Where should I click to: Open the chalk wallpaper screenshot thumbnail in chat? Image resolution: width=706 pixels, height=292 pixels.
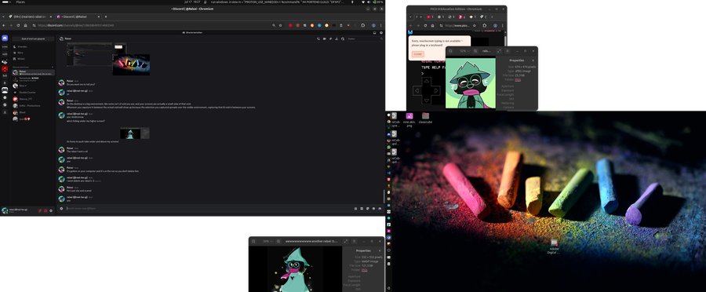(131, 64)
